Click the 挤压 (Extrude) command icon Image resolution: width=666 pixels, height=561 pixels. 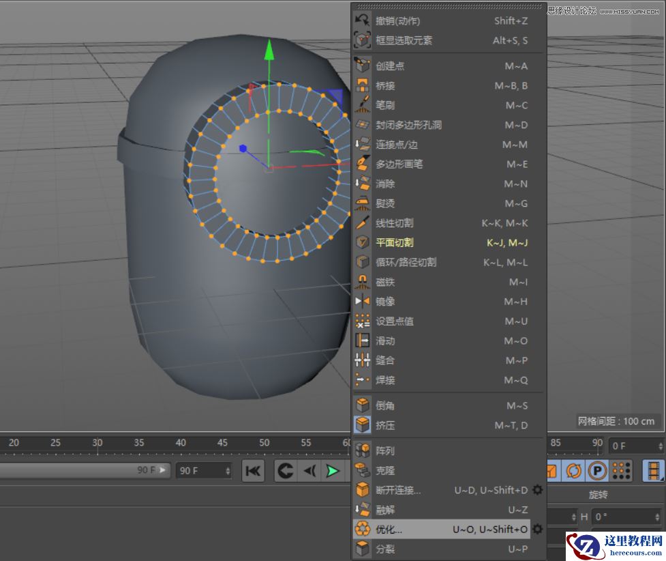362,425
